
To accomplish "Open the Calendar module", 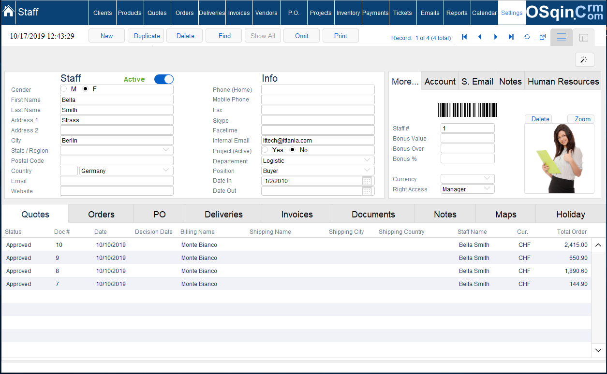I will click(x=485, y=13).
